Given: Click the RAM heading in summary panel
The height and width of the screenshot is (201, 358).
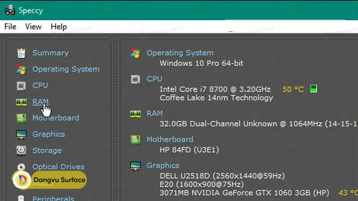Looking at the screenshot, I should (x=154, y=113).
